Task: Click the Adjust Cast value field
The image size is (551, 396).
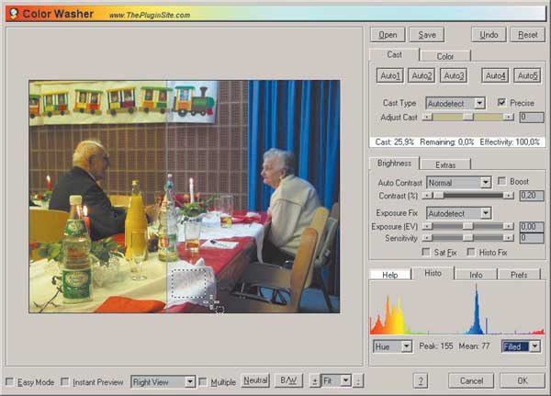Action: point(532,117)
